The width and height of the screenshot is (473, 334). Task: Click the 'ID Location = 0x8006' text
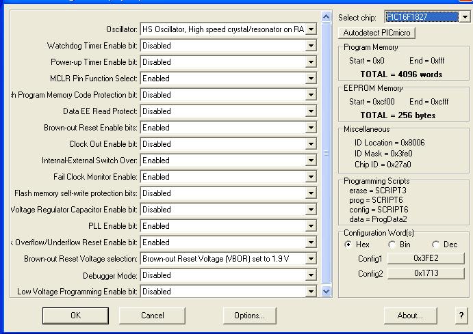pyautogui.click(x=389, y=143)
